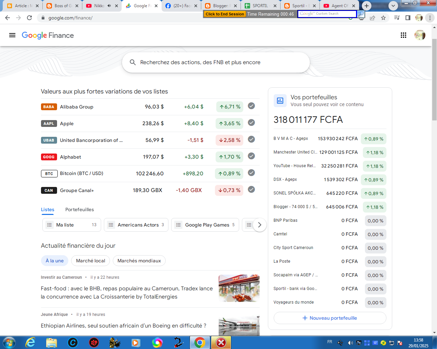Open the Vos portefeuilles chart icon

coord(280,100)
